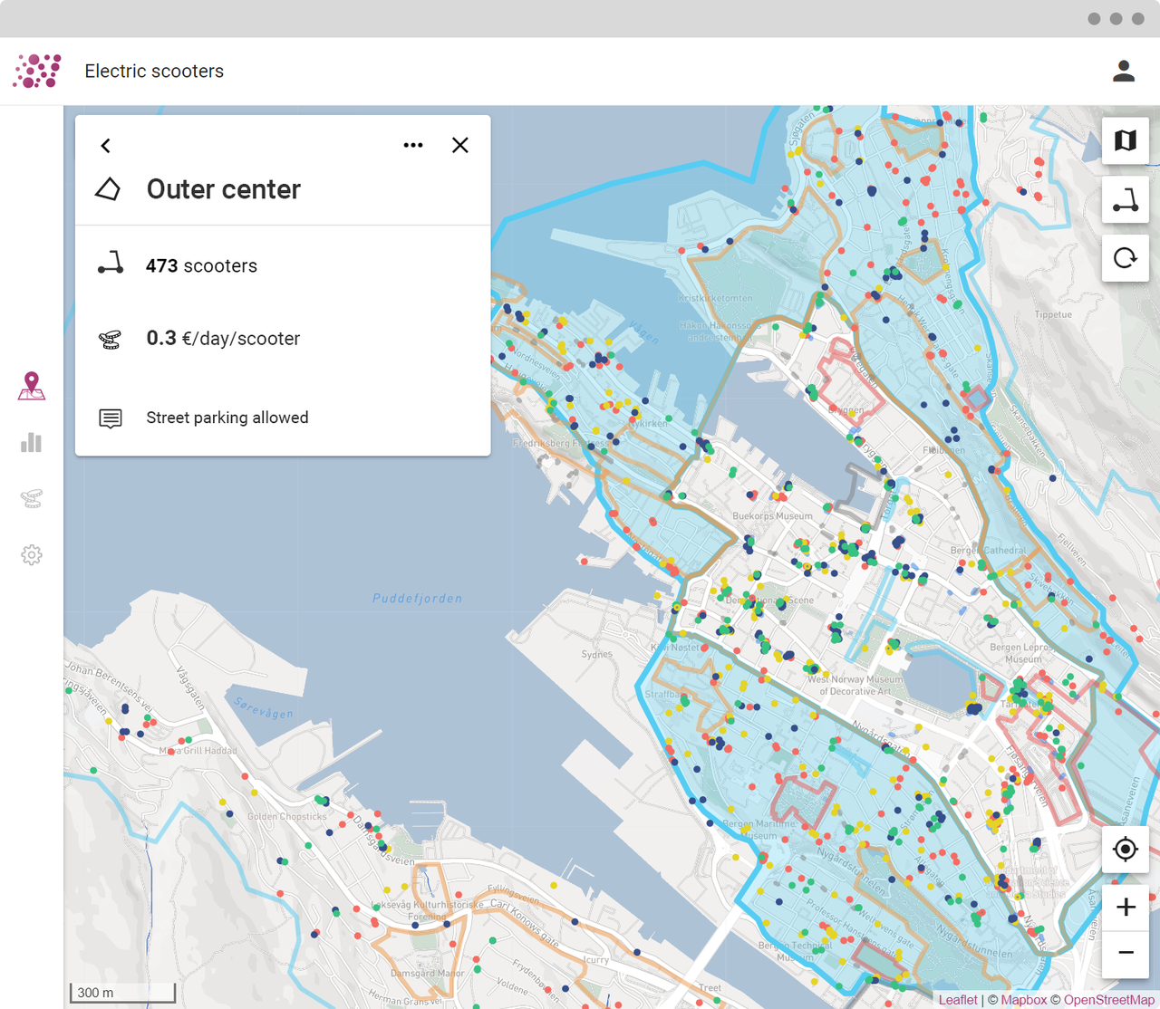Refresh the map data
Screen dimensions: 1160x1009
click(1125, 258)
